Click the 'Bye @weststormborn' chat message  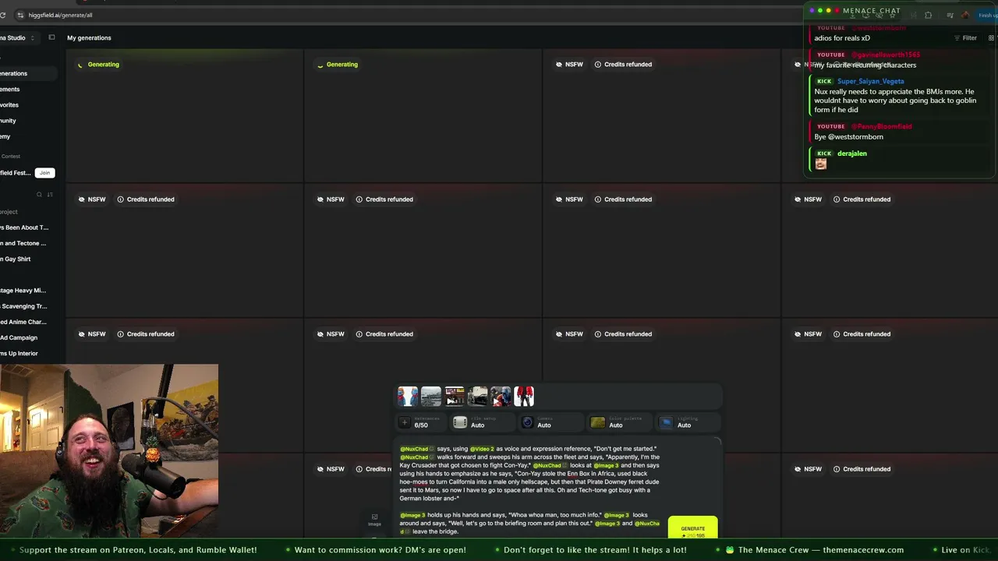point(849,137)
